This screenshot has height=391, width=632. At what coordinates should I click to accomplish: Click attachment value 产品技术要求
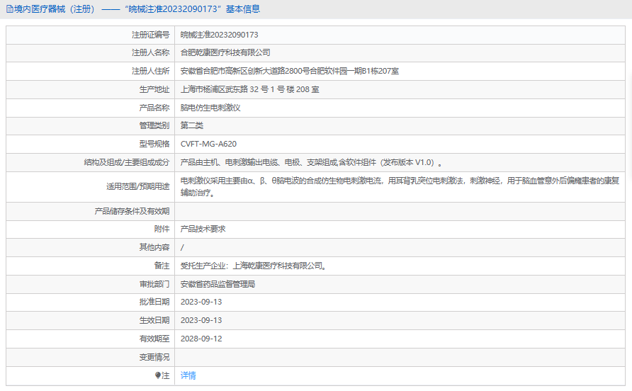tap(203, 229)
